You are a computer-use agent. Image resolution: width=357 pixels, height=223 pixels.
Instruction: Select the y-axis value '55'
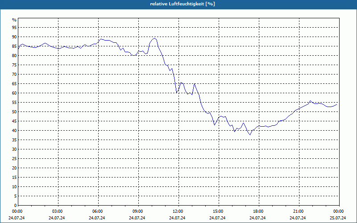(14, 103)
